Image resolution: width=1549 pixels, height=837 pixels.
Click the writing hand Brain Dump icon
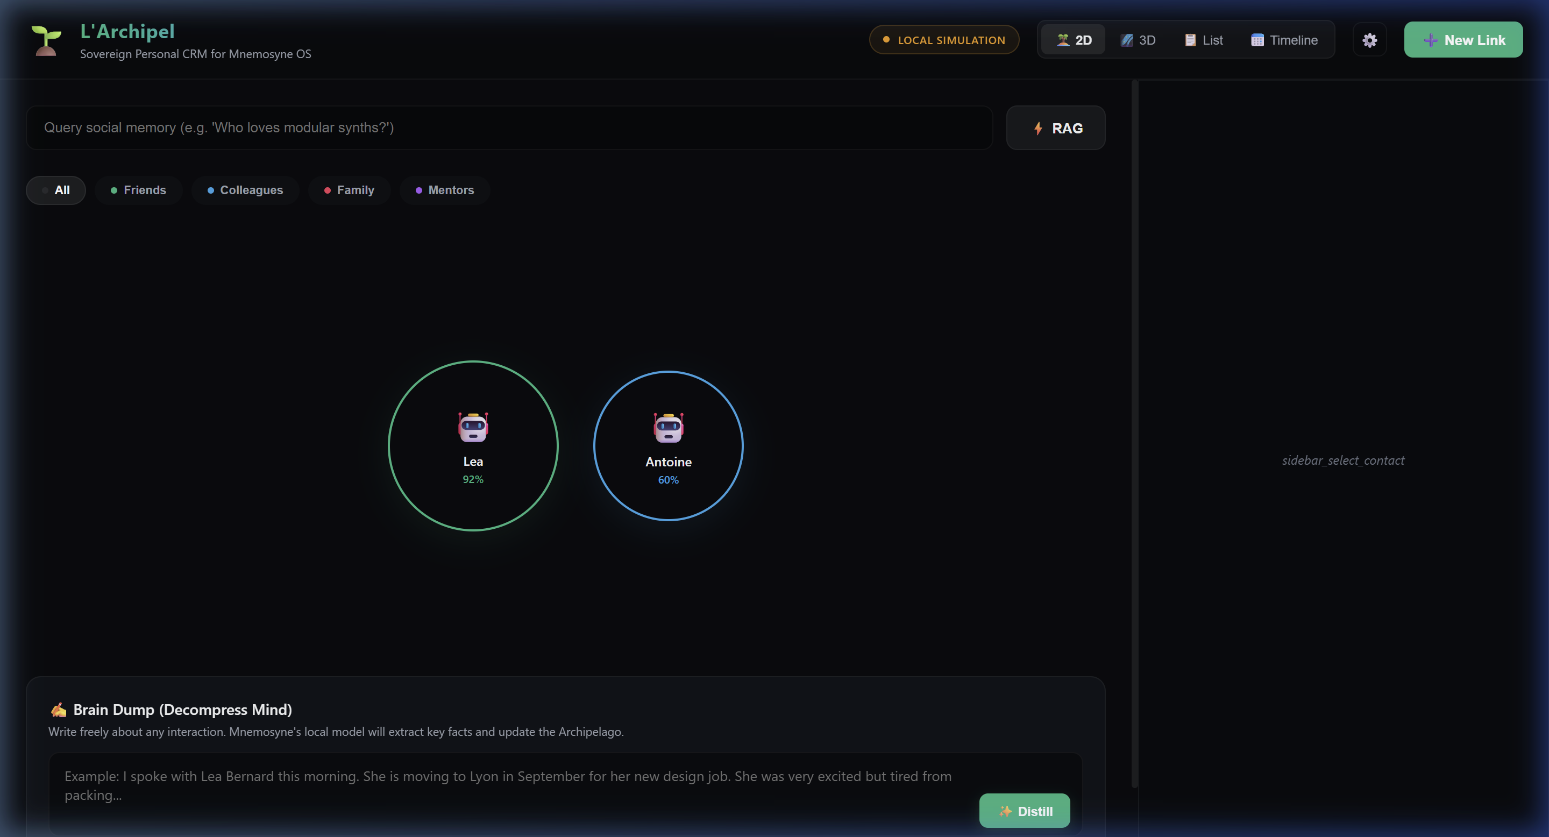pyautogui.click(x=58, y=710)
